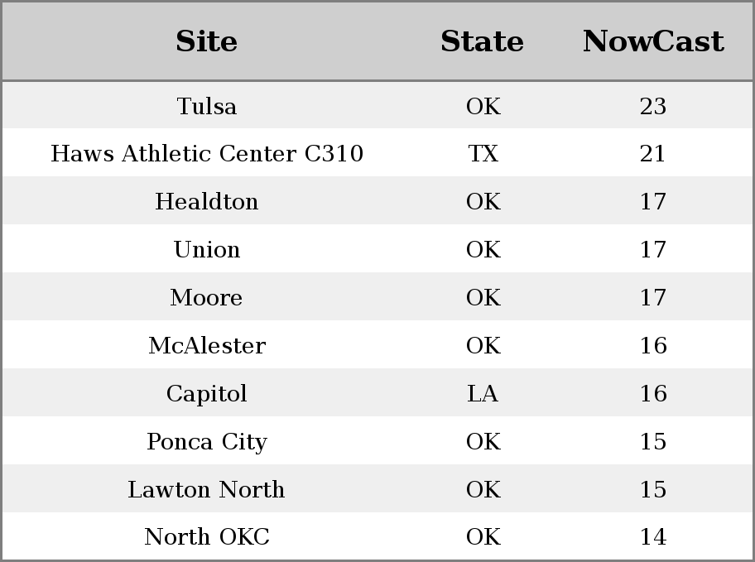
Task: Click NowCast value 16 for Capitol
Action: point(653,393)
